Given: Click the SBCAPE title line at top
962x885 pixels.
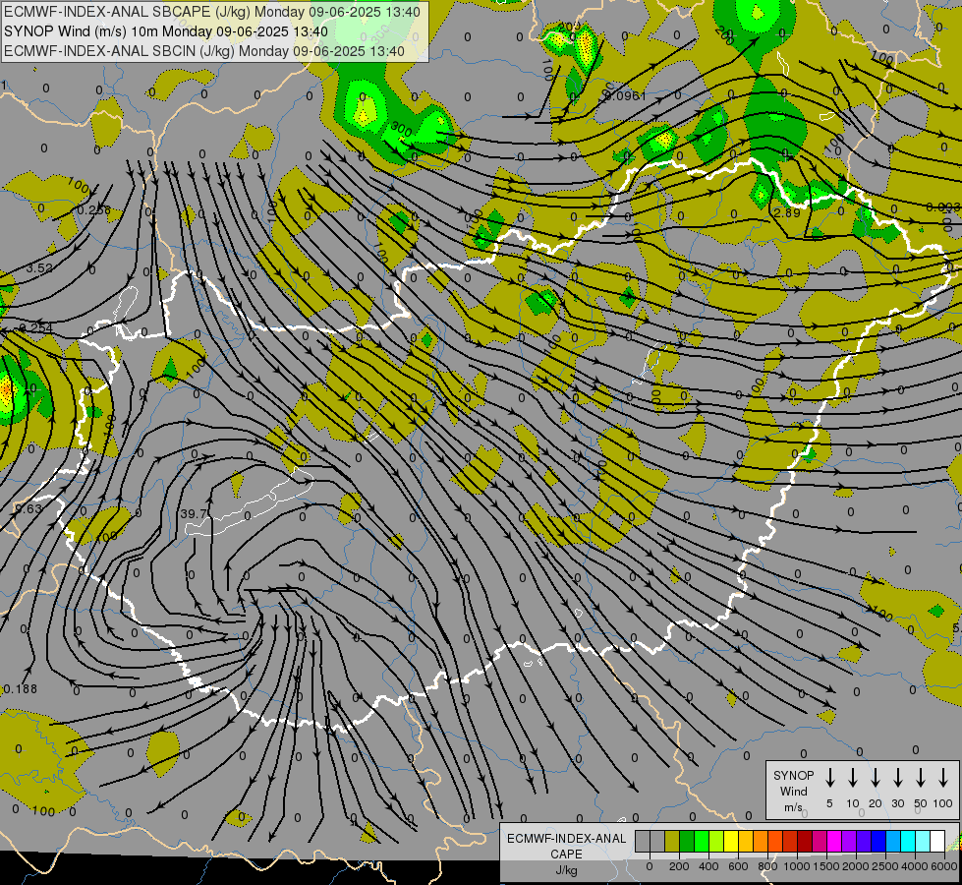Looking at the screenshot, I should [212, 12].
